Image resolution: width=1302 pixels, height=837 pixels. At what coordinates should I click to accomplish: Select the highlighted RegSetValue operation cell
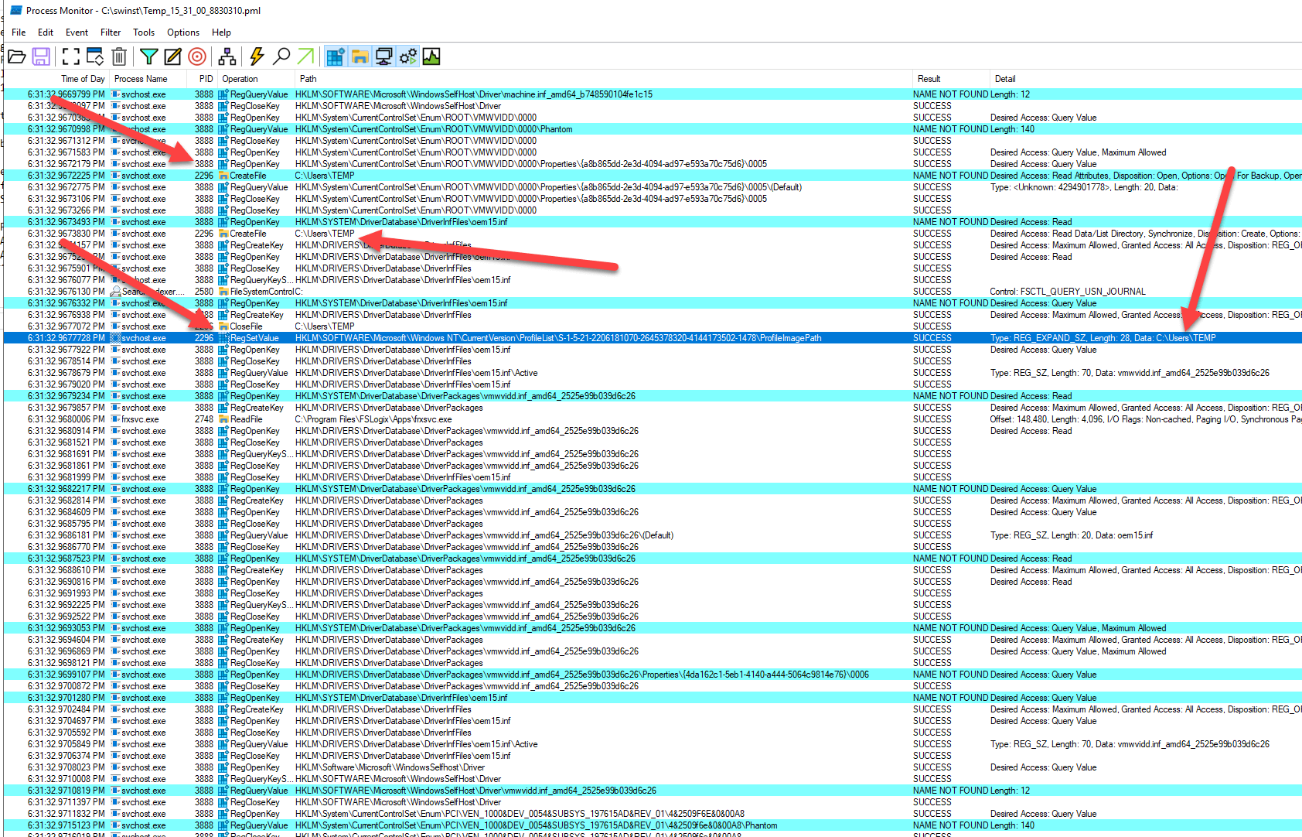tap(254, 338)
